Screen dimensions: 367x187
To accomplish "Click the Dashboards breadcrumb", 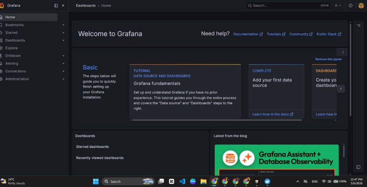I will pyautogui.click(x=86, y=6).
